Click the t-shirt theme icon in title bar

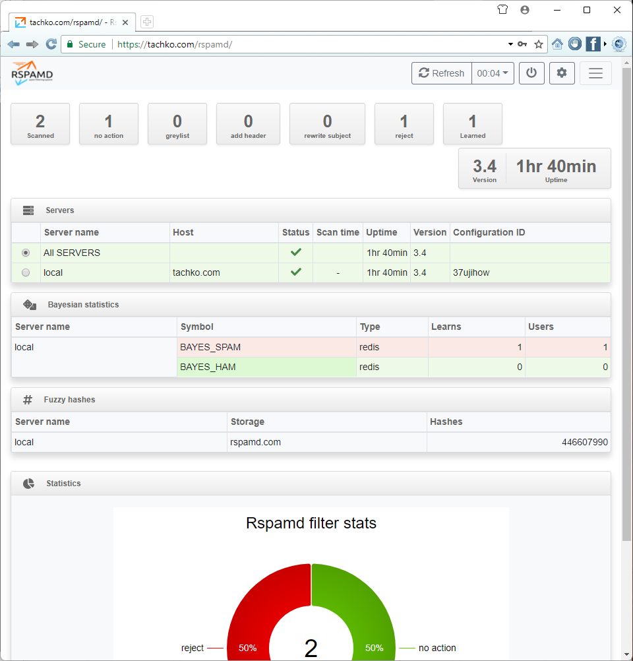click(x=502, y=9)
